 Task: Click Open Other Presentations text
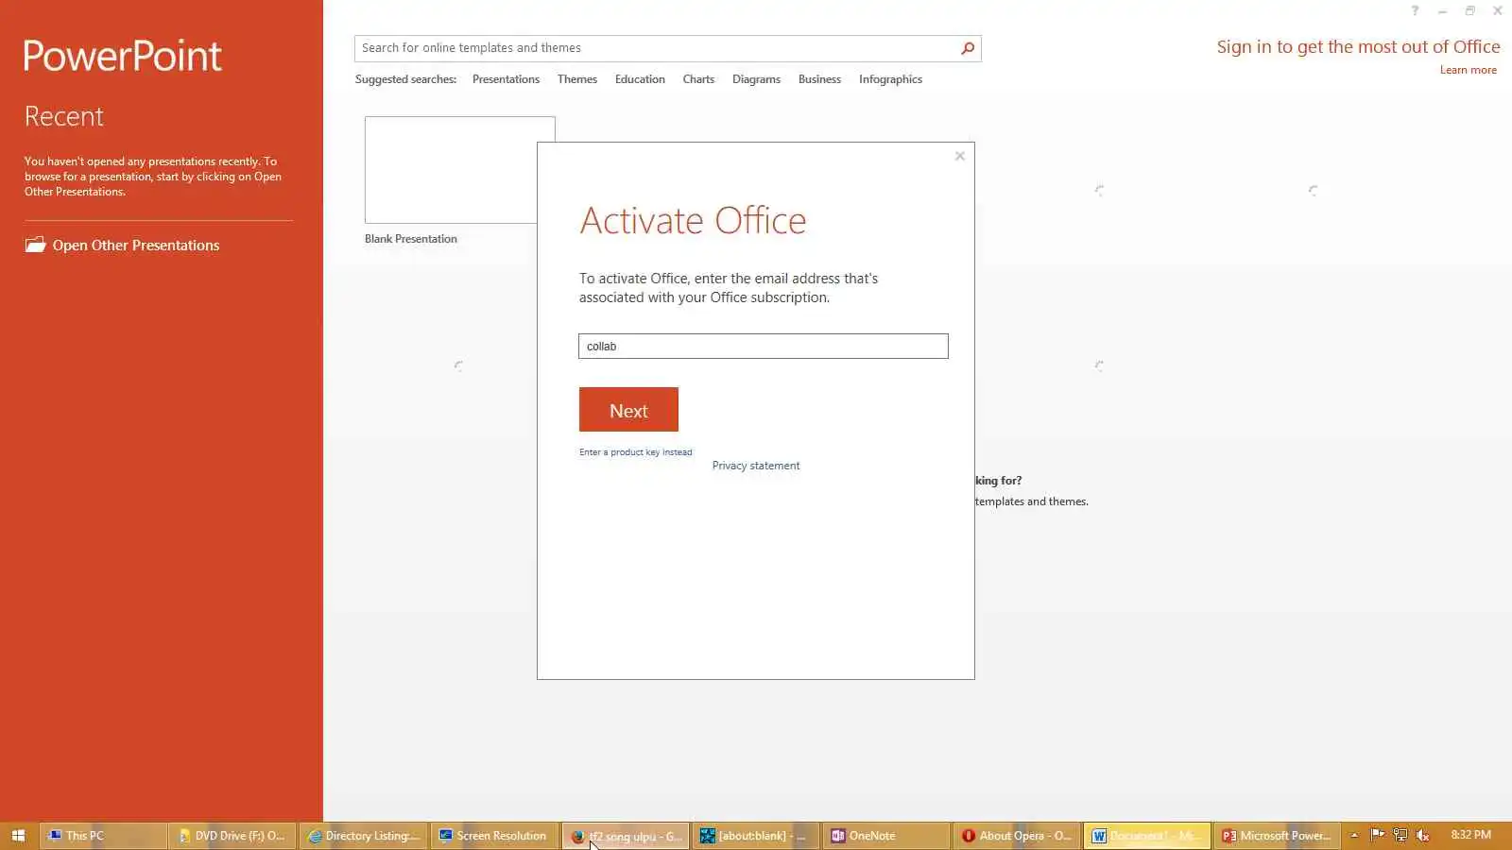click(x=136, y=246)
